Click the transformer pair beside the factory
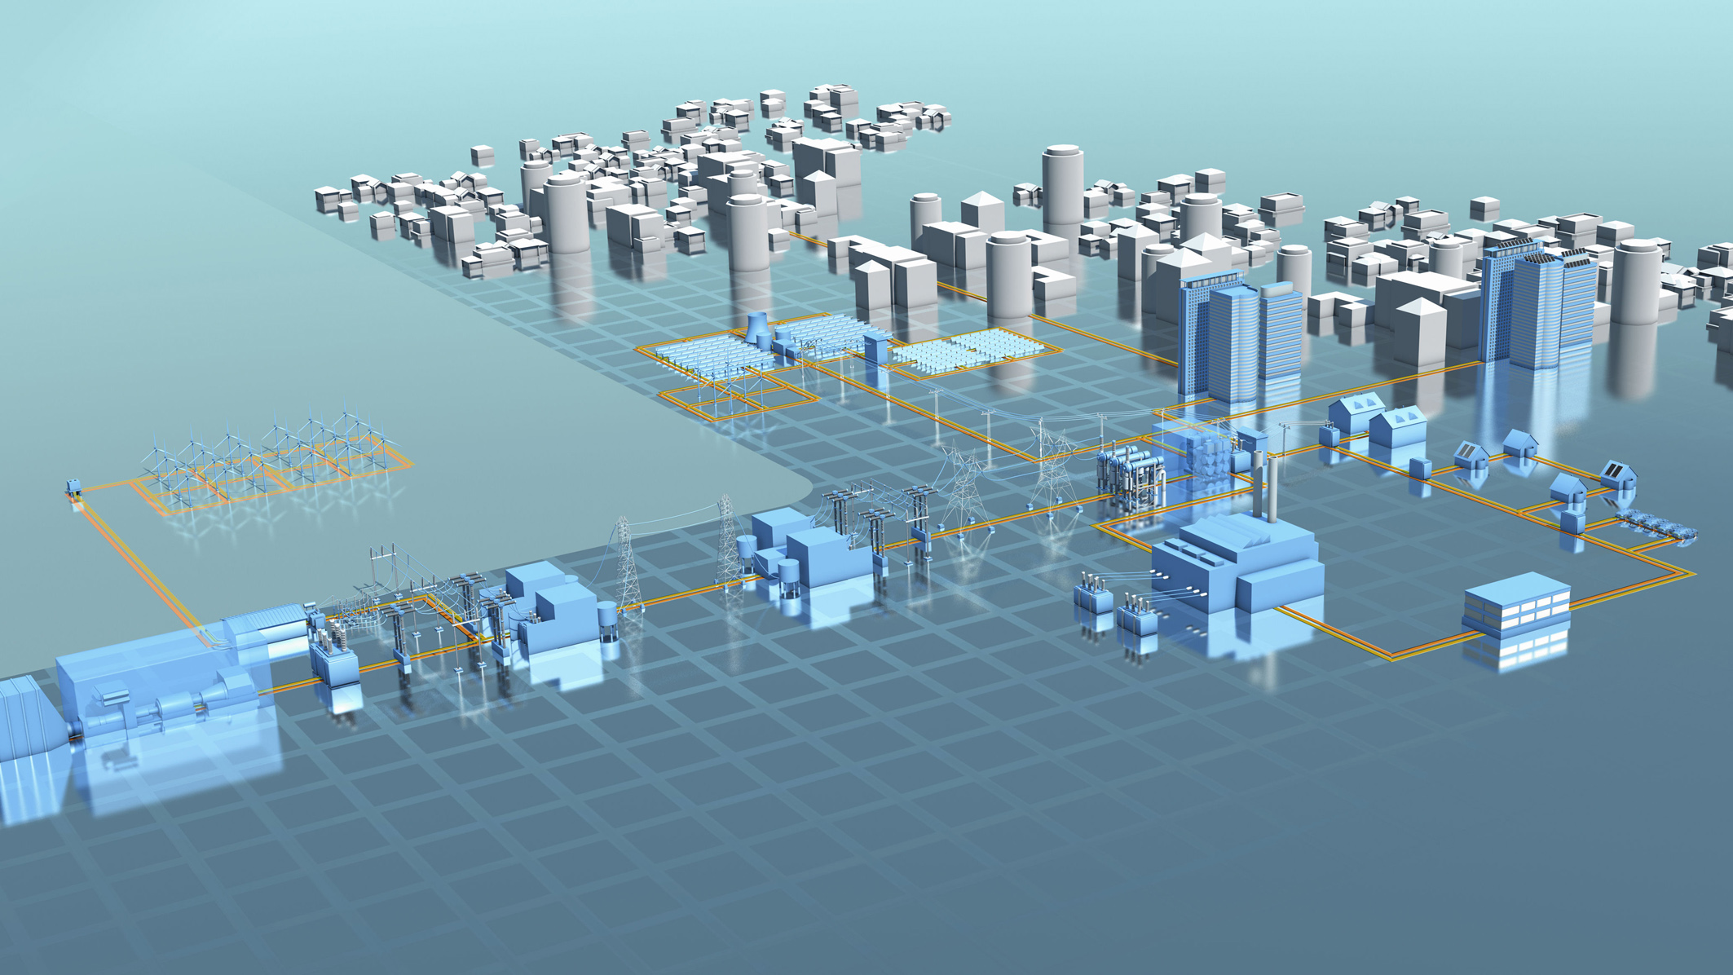Viewport: 1733px width, 975px height. click(1116, 607)
